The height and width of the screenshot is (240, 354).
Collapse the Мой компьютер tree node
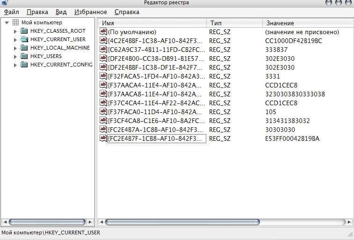tap(7, 22)
